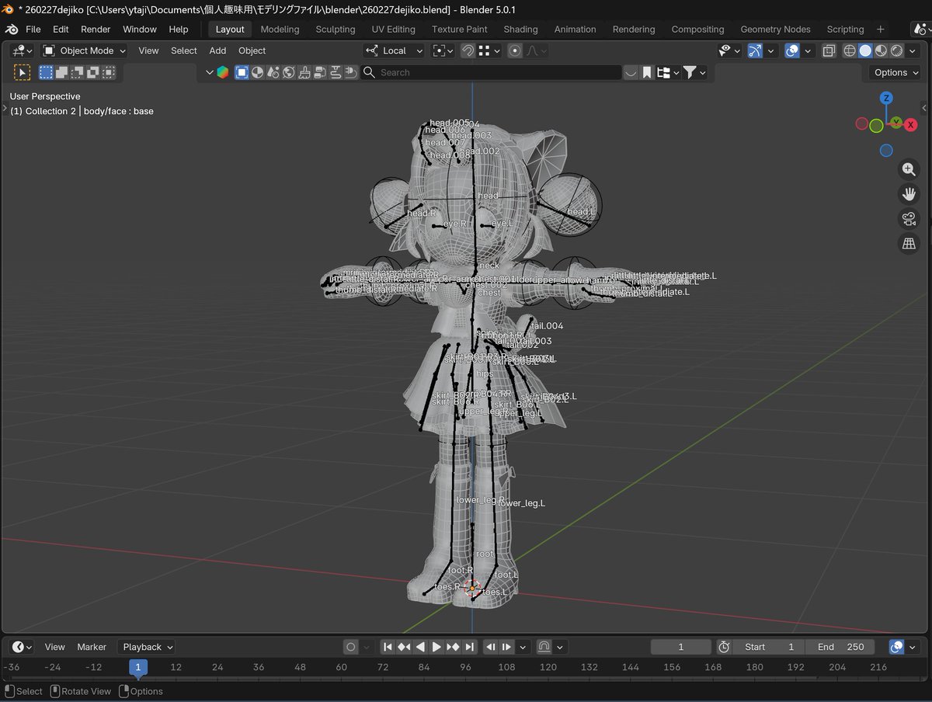Screen dimensions: 932x702
Task: Open the Playback dropdown in timeline
Action: 146,647
